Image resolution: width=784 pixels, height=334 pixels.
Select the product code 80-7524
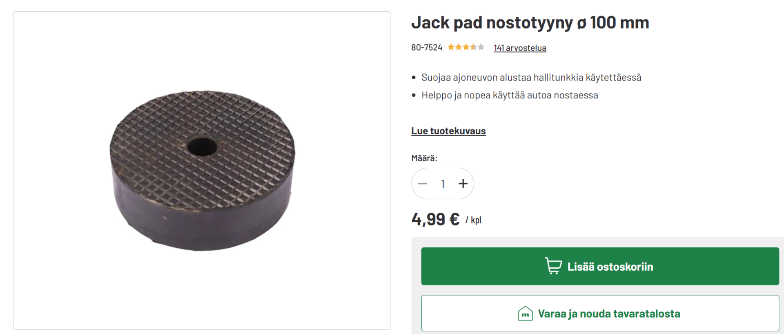(427, 48)
